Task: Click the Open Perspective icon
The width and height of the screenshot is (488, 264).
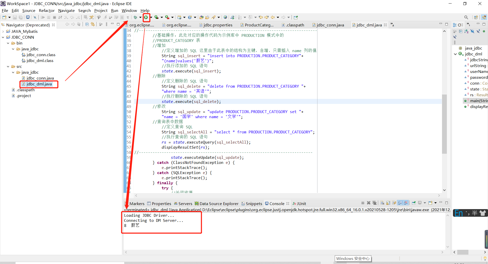Action: coord(476,17)
